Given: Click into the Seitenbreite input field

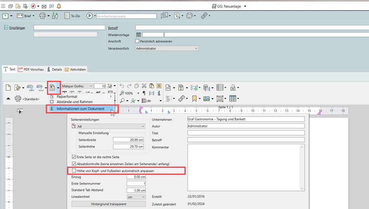Looking at the screenshot, I should point(128,140).
